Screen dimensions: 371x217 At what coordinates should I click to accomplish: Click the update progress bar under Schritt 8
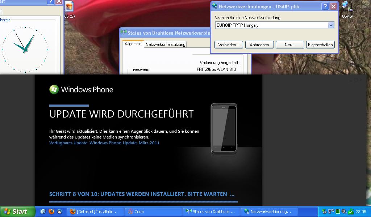click(x=143, y=202)
